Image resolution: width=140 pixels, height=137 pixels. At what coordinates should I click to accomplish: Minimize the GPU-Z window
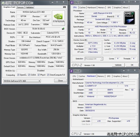coord(53,2)
